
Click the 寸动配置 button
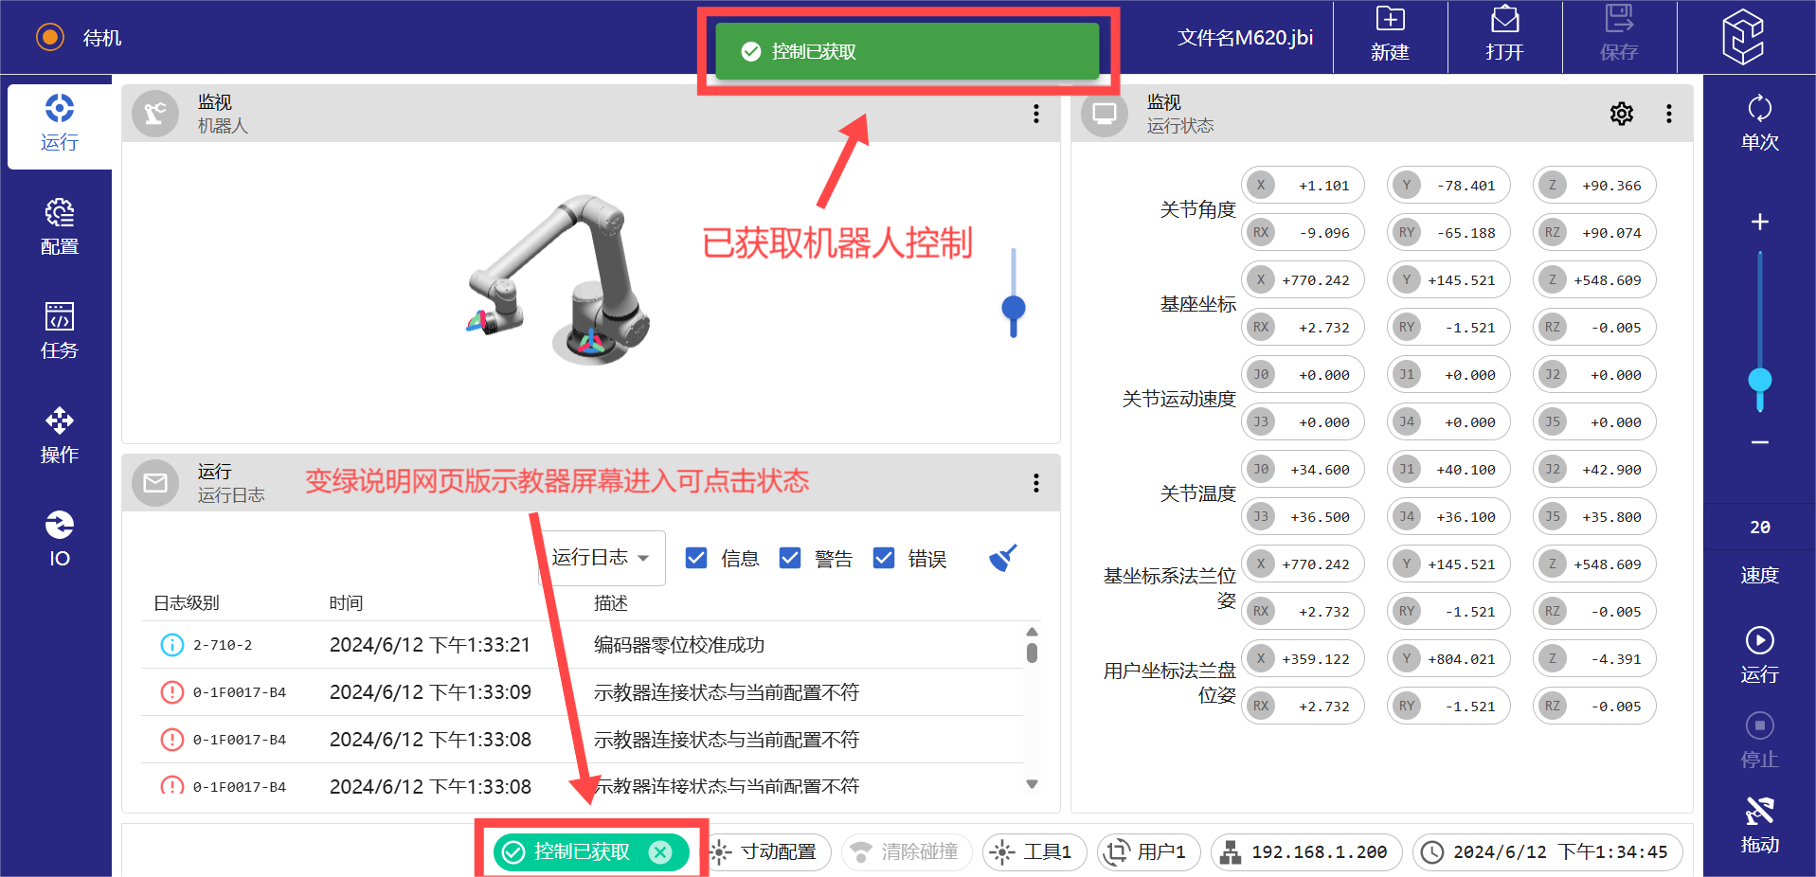(765, 852)
